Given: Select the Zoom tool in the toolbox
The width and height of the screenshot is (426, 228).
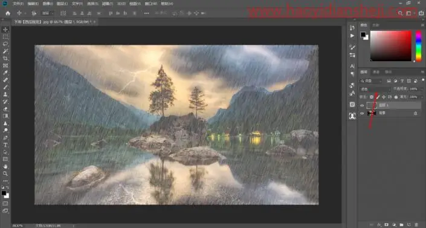Looking at the screenshot, I should point(5,174).
